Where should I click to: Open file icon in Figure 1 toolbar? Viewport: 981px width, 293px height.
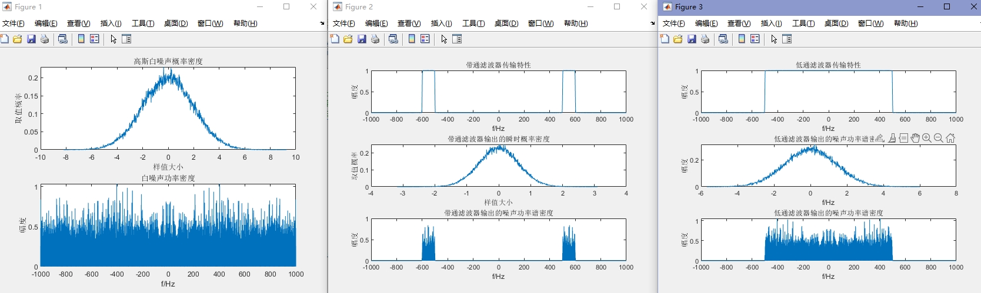pos(18,39)
